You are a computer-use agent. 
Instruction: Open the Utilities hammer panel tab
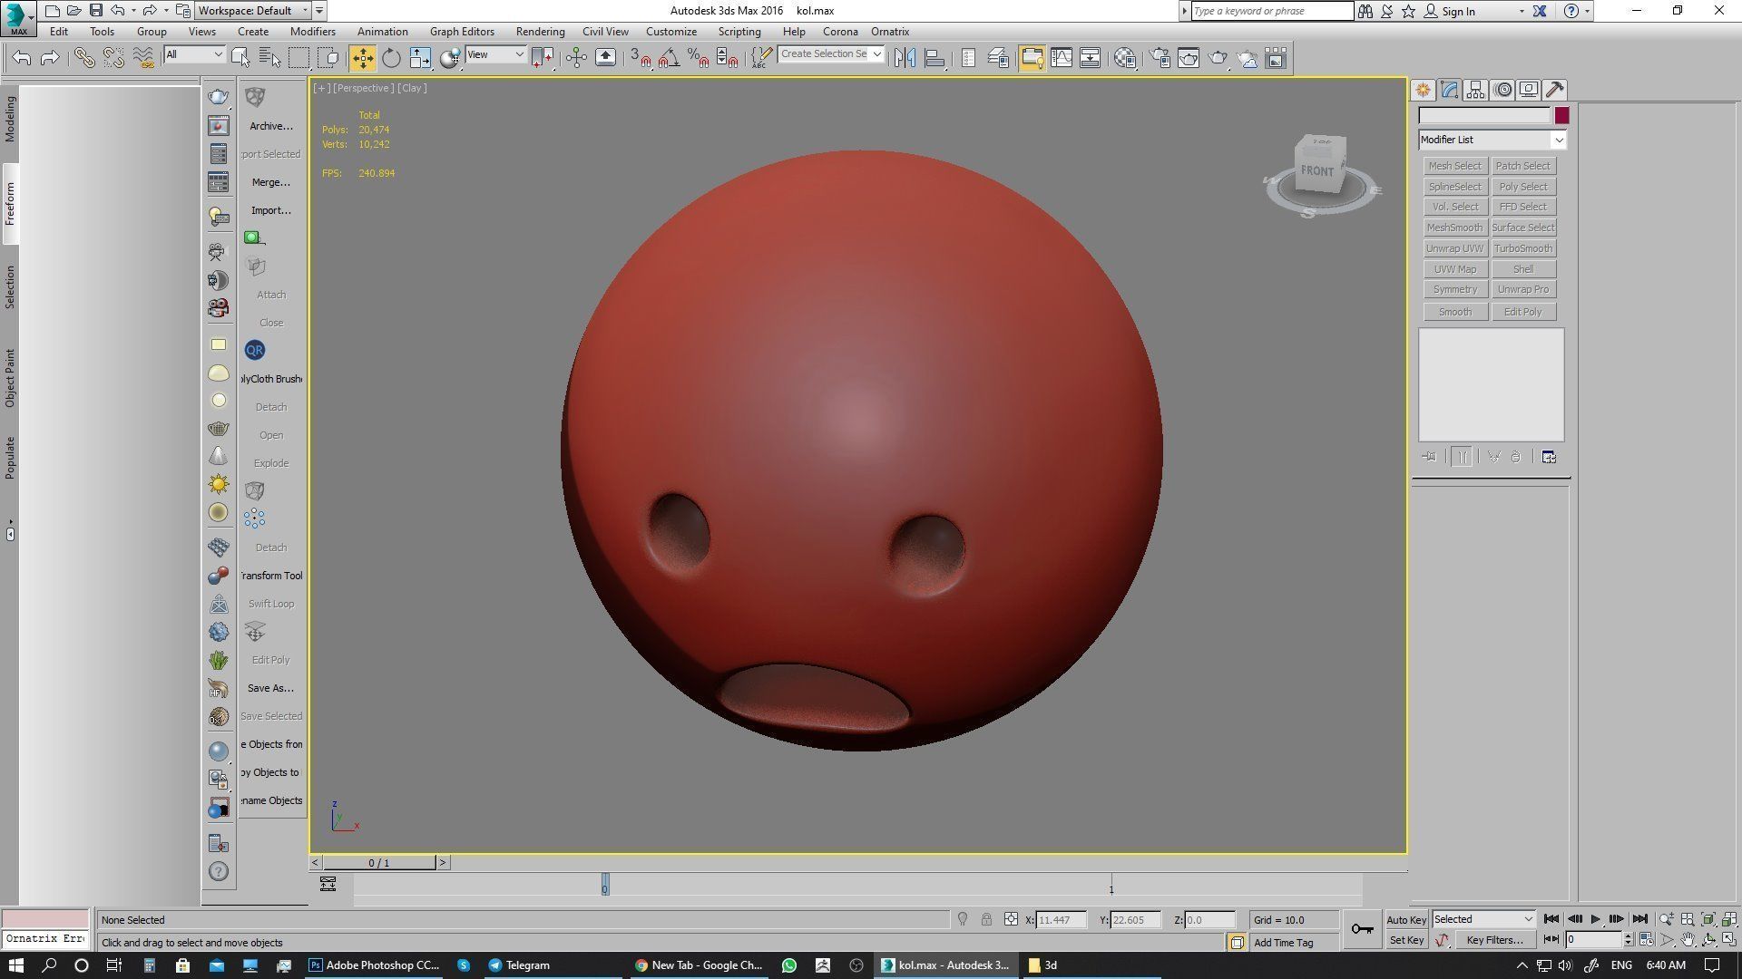click(1555, 90)
